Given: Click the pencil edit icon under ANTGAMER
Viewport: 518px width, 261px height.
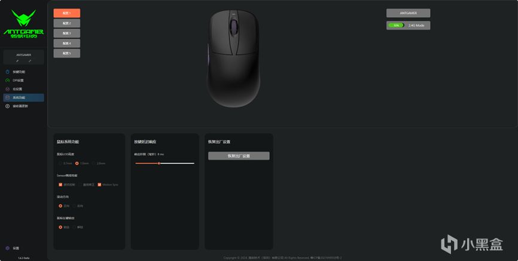Looking at the screenshot, I should point(17,61).
